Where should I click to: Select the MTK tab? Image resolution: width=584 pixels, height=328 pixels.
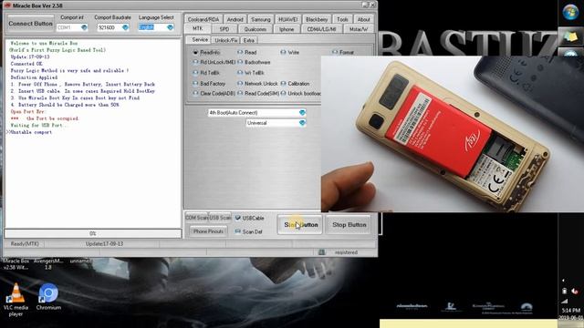point(197,28)
